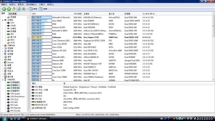215x121 pixels.
Task: Select the 'Intel Cantiga GM45' value row
Action: pyautogui.click(x=71, y=108)
